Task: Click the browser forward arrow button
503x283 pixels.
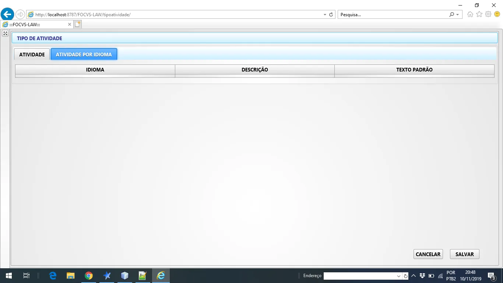Action: (20, 15)
